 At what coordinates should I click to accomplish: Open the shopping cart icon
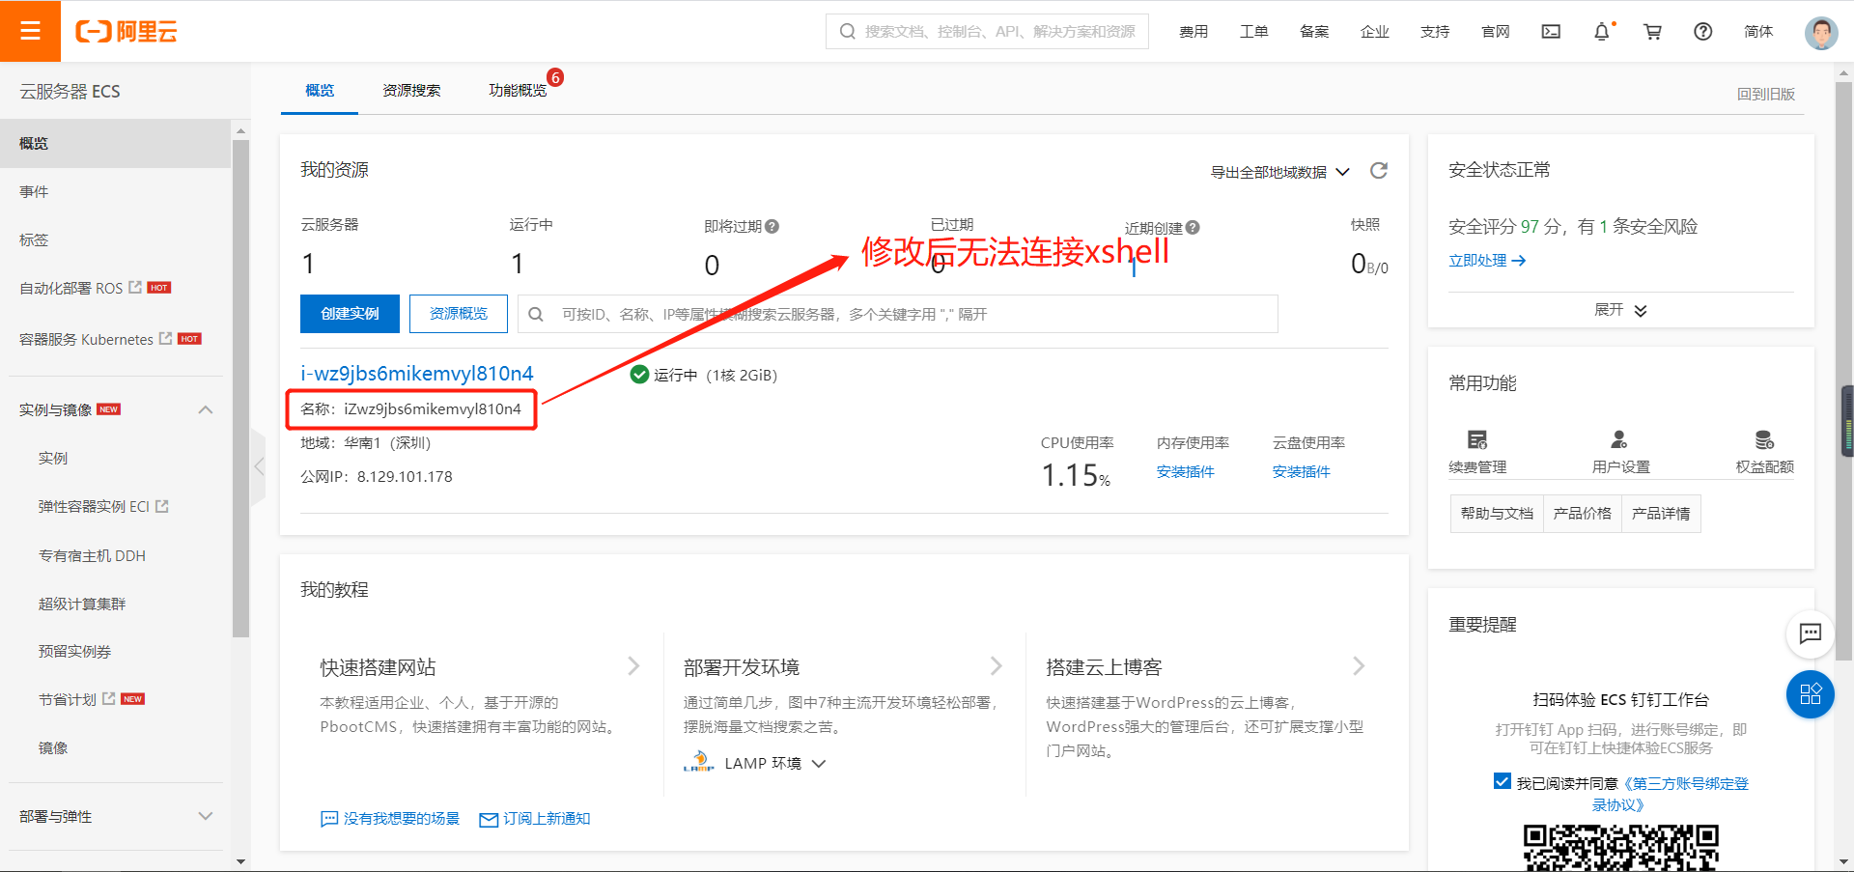[x=1652, y=32]
